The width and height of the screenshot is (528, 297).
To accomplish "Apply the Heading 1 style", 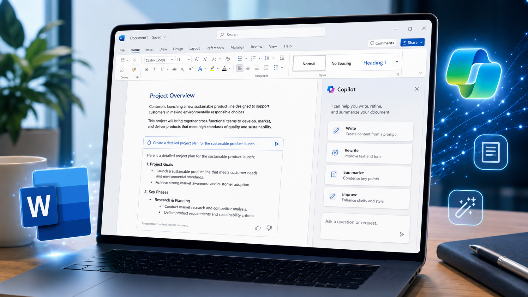I will pos(375,63).
